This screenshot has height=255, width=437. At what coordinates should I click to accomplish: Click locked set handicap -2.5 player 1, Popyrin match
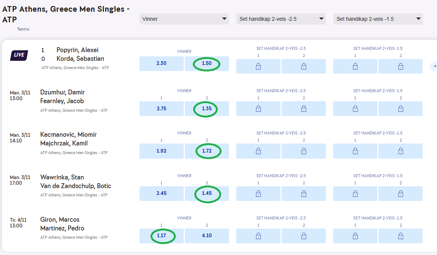[x=258, y=66]
